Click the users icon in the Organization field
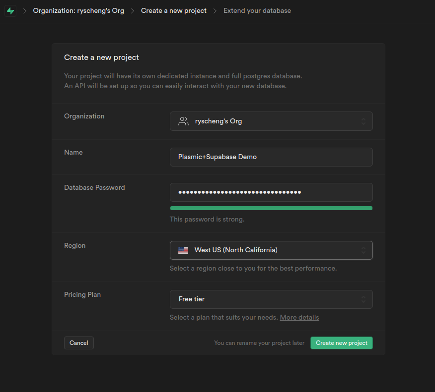The width and height of the screenshot is (435, 392). point(183,121)
